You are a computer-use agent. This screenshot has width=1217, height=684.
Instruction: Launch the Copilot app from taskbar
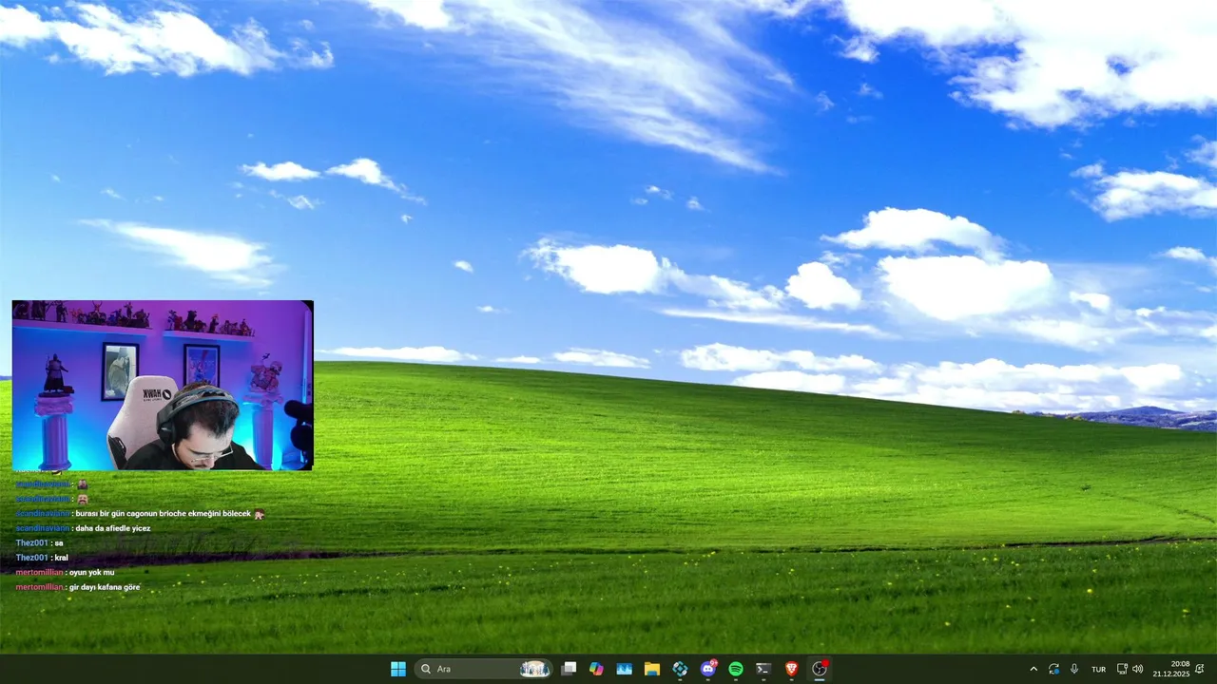[x=596, y=669]
